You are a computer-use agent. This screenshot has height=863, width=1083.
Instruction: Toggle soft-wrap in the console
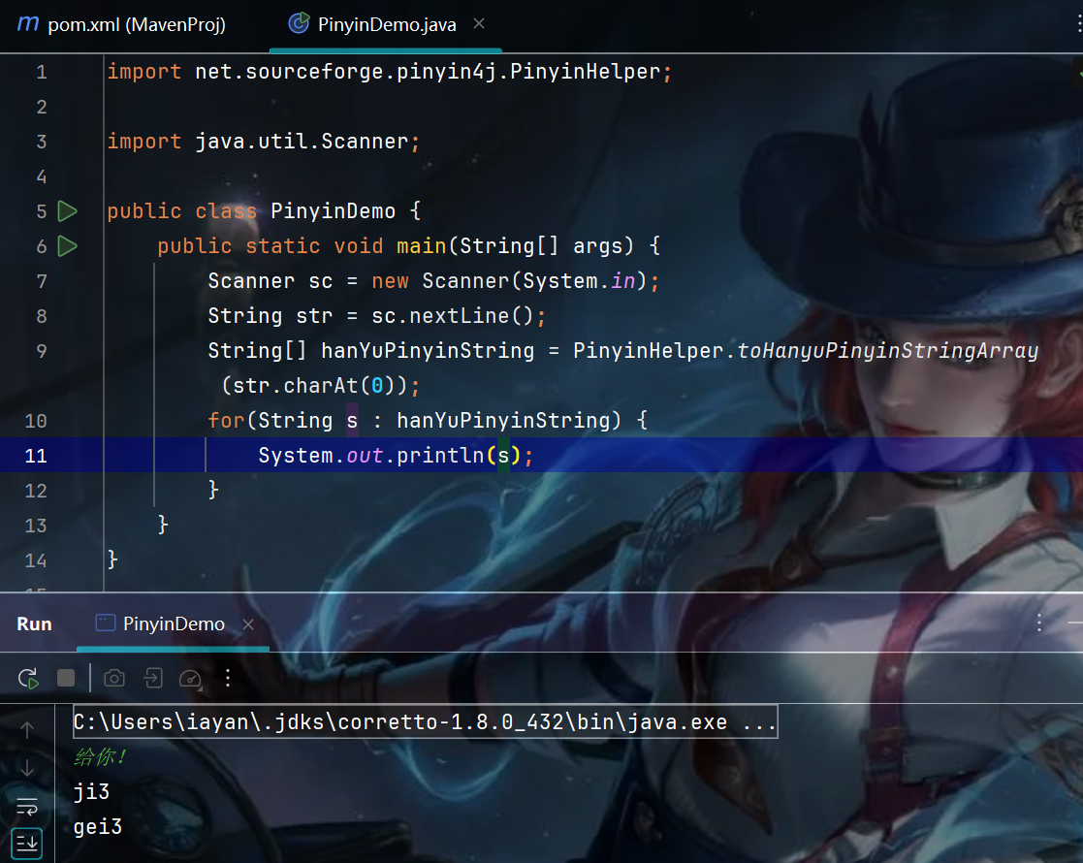coord(27,807)
